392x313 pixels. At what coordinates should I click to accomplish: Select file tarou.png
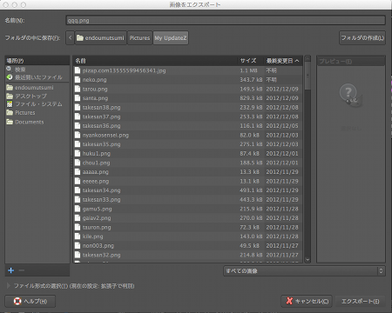pos(188,89)
